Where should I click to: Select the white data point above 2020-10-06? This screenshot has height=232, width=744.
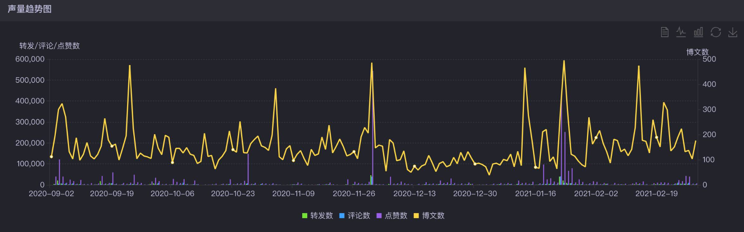(x=172, y=162)
